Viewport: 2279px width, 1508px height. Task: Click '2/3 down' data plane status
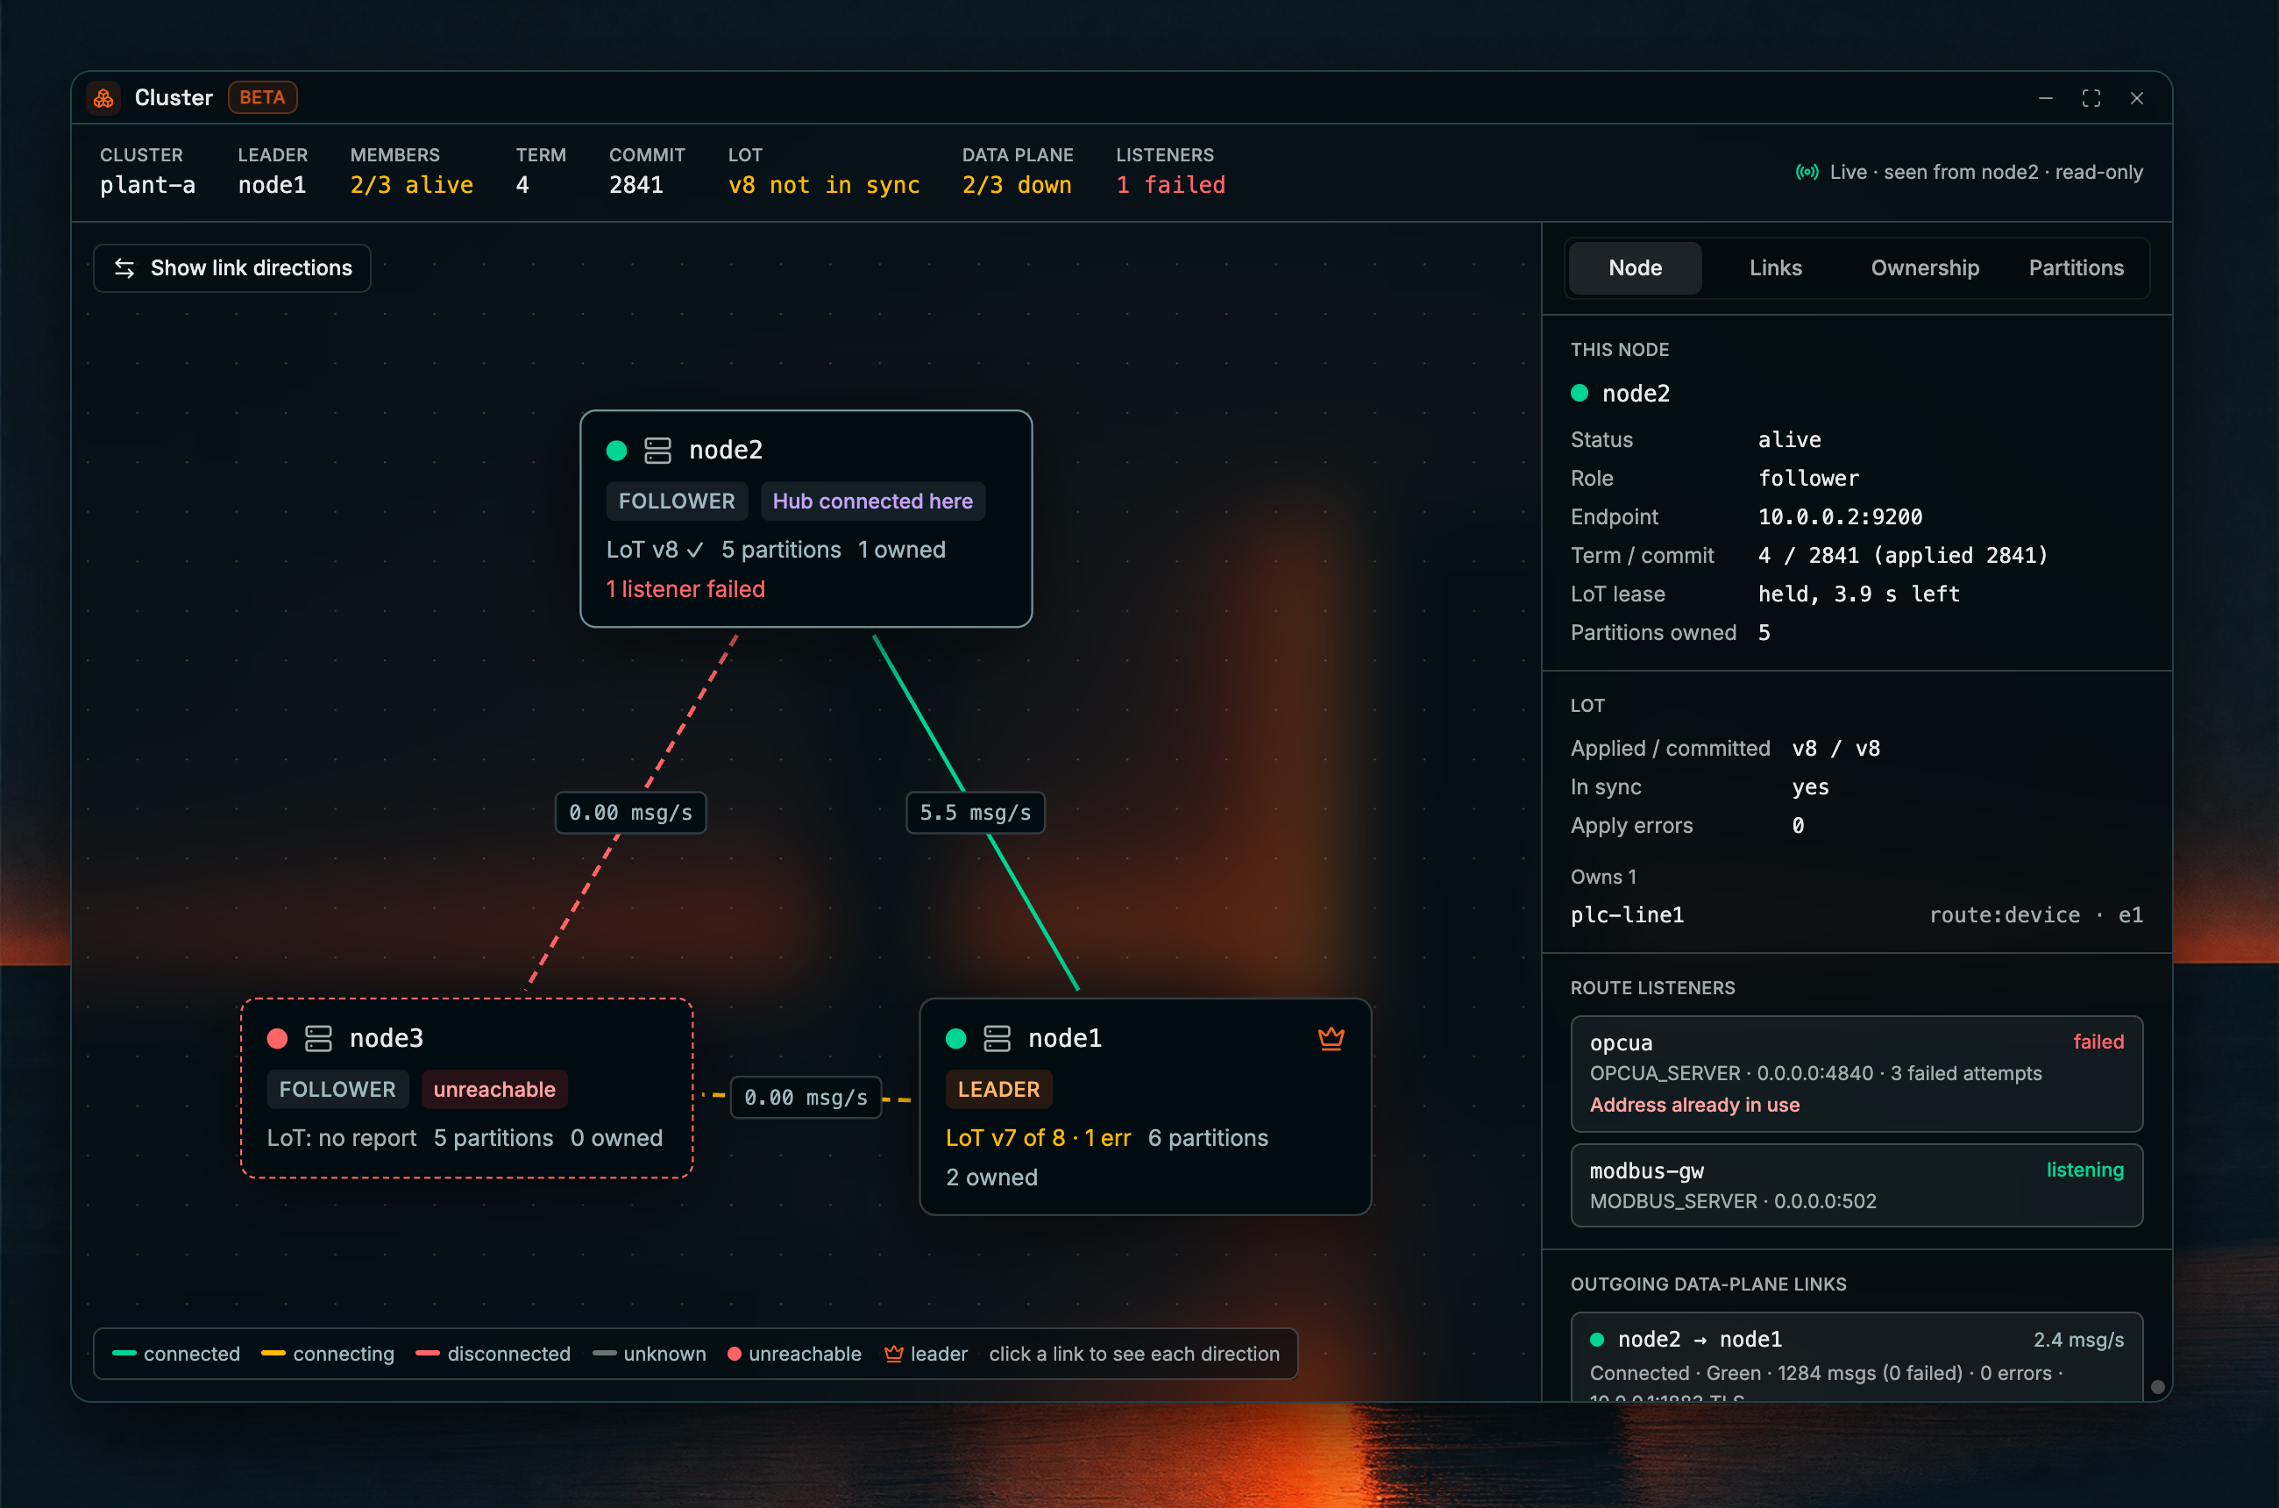click(x=1017, y=185)
